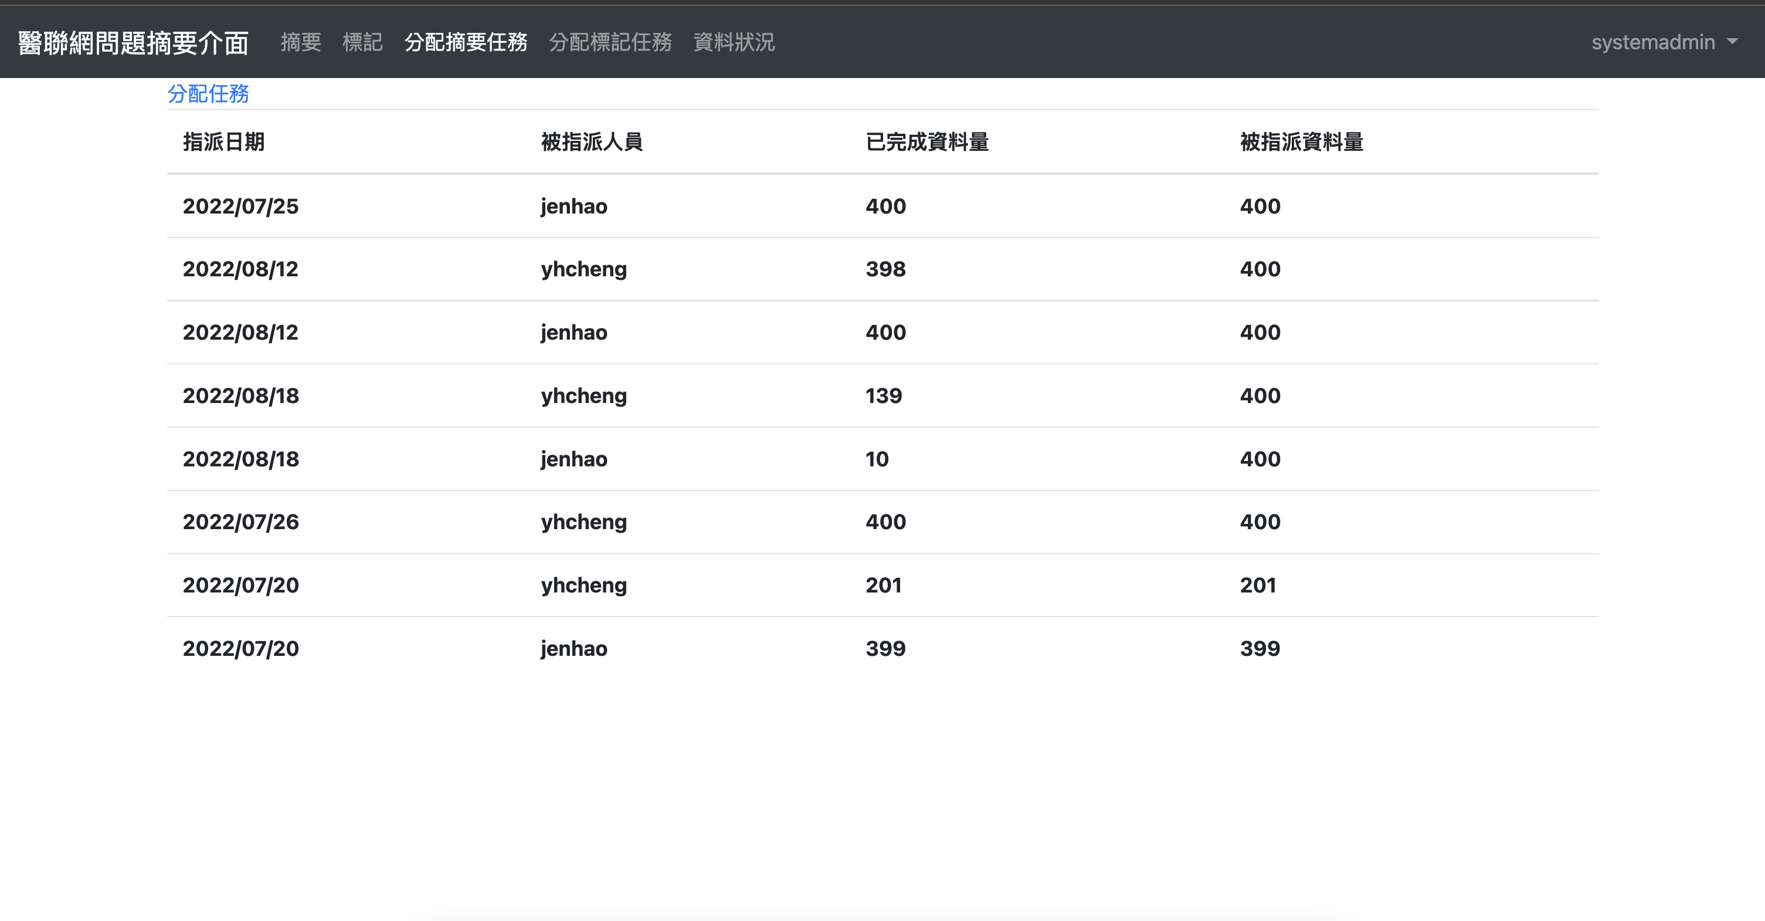Click assigned count 201 in last column
This screenshot has width=1765, height=921.
[x=1258, y=585]
